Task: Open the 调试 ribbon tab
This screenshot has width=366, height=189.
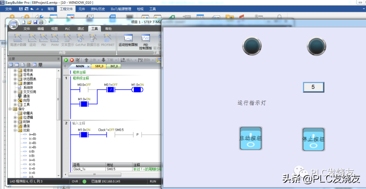Action: point(81,29)
